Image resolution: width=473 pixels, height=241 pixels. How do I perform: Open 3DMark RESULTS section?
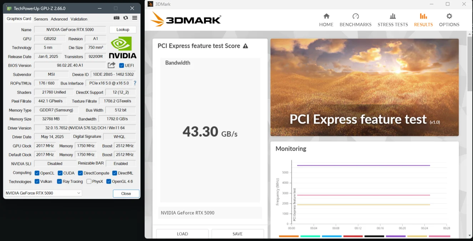click(x=423, y=20)
